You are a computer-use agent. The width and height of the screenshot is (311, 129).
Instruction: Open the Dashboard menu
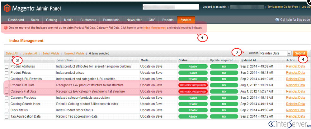click(x=16, y=20)
